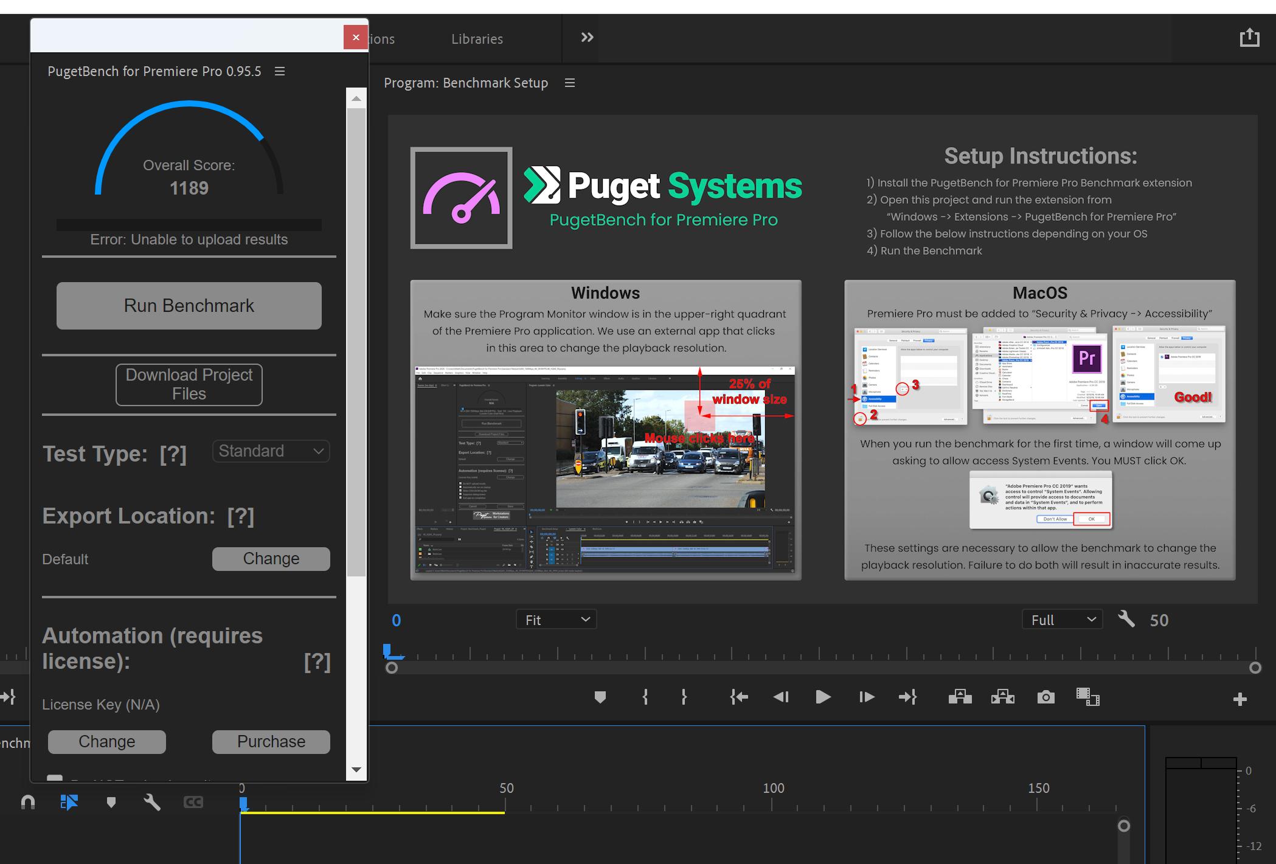Switch to the Libraries workspace tab
This screenshot has height=864, width=1276.
(x=477, y=39)
